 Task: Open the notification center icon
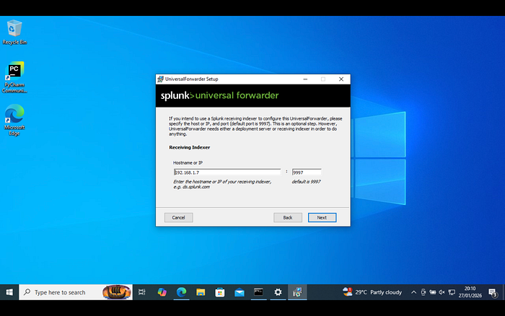493,292
